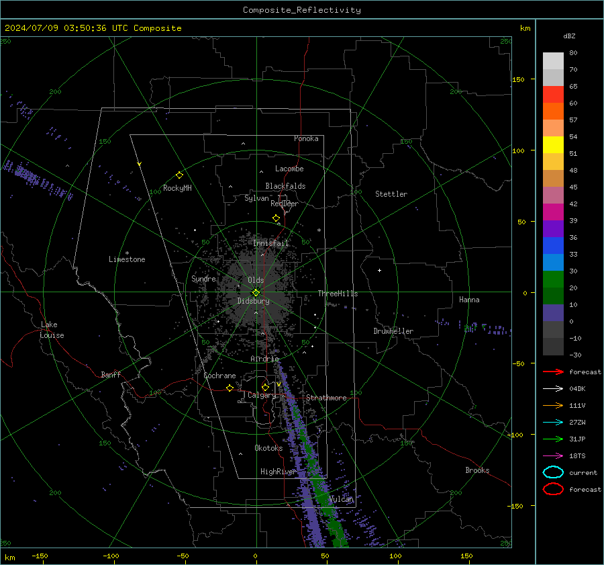Click the yellow radar-center diamond above Didsbury
Screen dimensions: 604x565
tap(256, 293)
